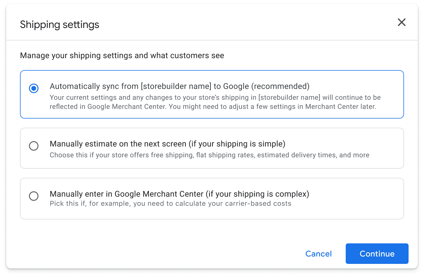Select the Manually estimate radio button

[34, 146]
